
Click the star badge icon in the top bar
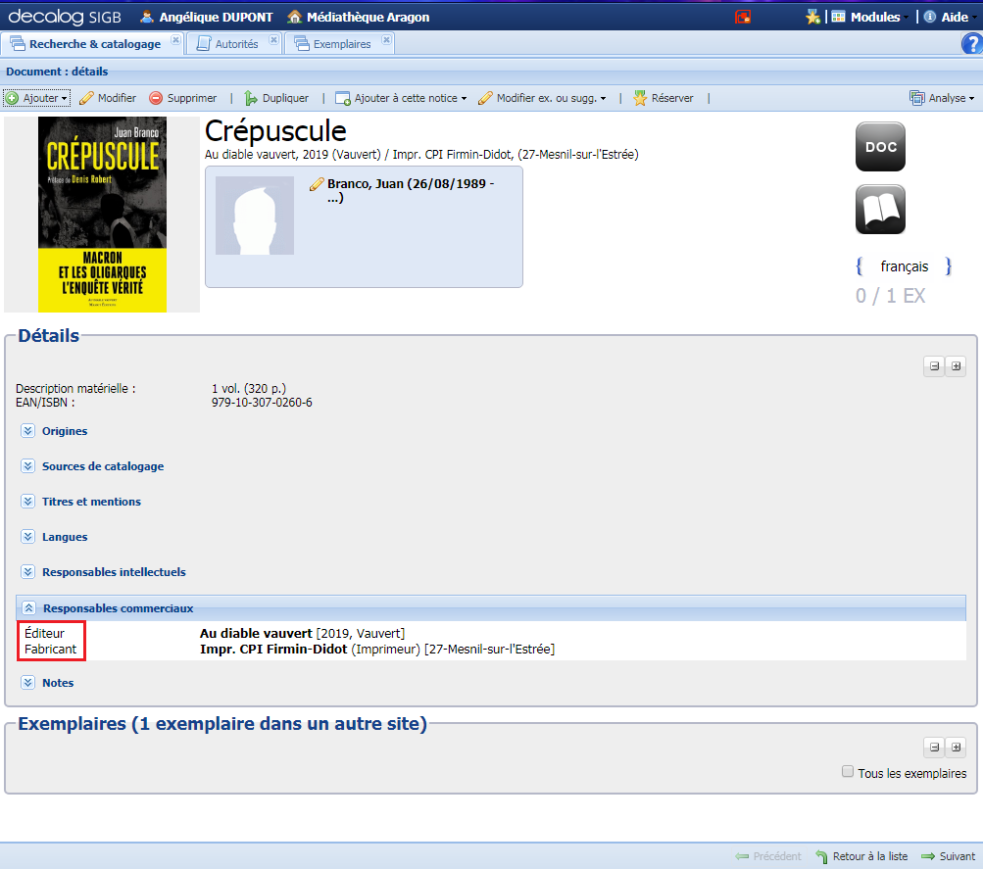(x=813, y=16)
